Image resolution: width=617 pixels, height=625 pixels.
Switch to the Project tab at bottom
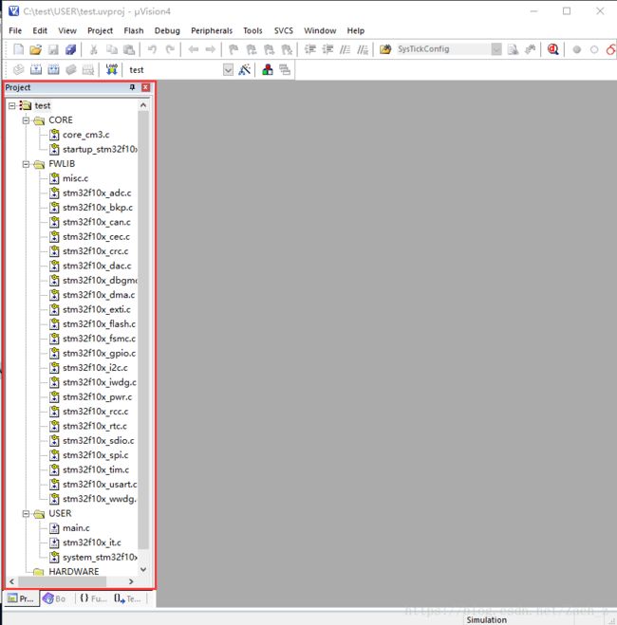click(21, 598)
